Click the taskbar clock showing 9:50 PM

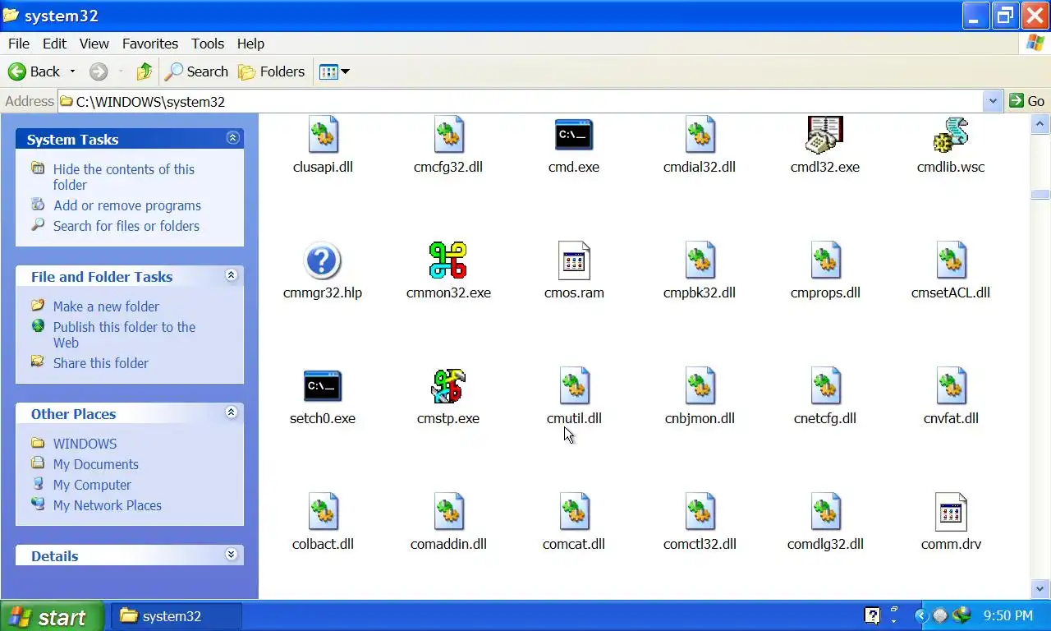pos(1007,615)
